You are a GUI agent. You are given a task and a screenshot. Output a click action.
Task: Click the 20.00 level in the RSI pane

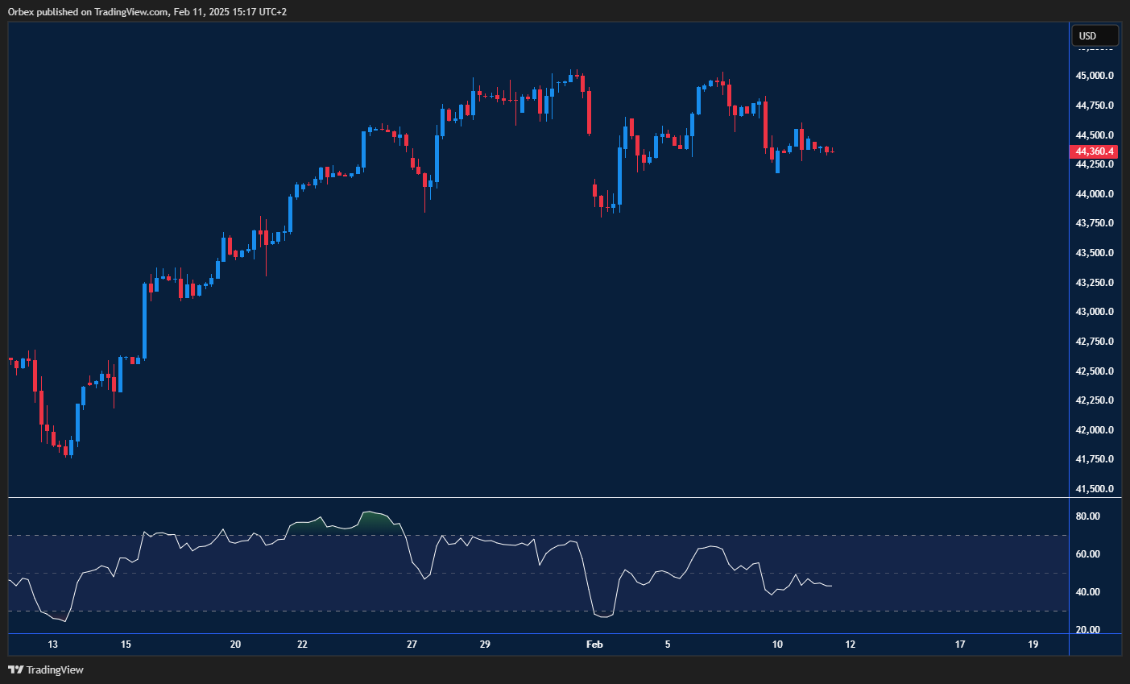[1088, 629]
